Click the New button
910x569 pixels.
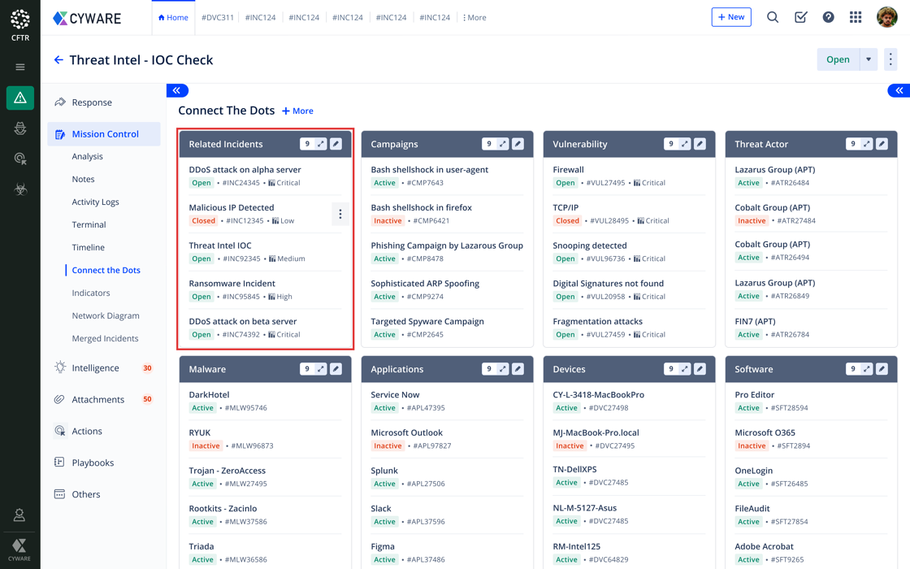pyautogui.click(x=730, y=17)
